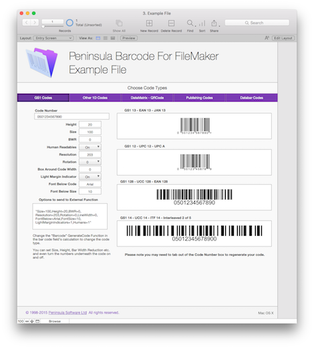Click the GS1 128 barcode image
The height and width of the screenshot is (348, 314).
coord(194,197)
